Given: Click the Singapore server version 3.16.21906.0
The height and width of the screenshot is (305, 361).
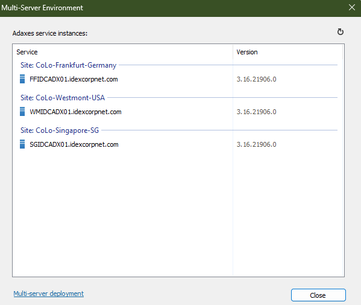Looking at the screenshot, I should click(257, 144).
